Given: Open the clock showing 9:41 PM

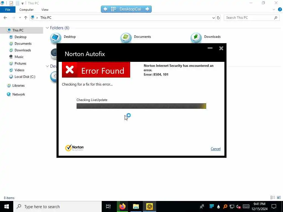Looking at the screenshot, I should (x=259, y=206).
